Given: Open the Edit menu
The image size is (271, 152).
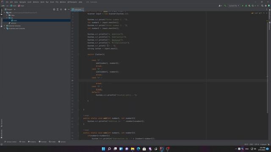Looking at the screenshot, I should click(11, 2).
